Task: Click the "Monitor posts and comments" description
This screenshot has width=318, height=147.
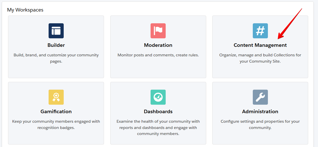Action: (158, 55)
